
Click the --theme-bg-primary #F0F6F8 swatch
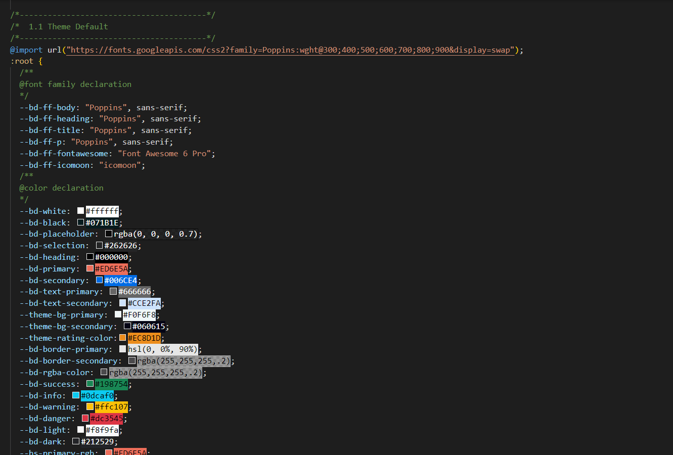pyautogui.click(x=118, y=314)
